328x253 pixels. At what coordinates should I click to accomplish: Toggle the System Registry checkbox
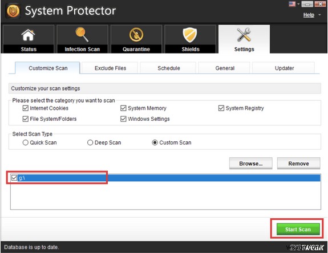pos(221,108)
